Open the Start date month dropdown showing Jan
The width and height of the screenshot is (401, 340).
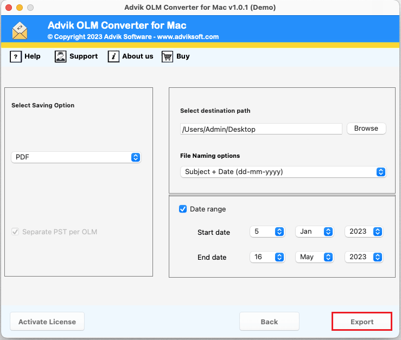[314, 232]
